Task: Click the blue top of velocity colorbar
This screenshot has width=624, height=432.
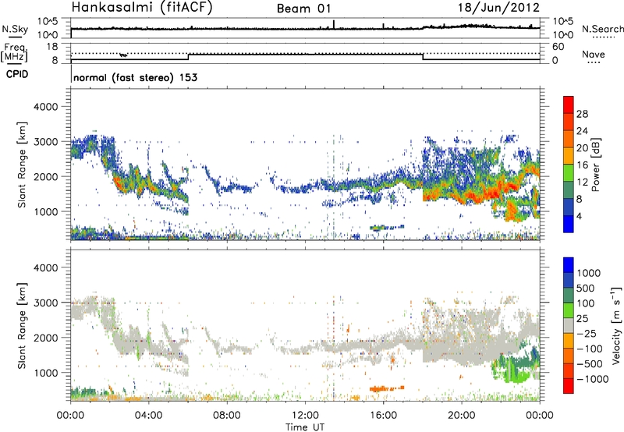Action: (569, 265)
